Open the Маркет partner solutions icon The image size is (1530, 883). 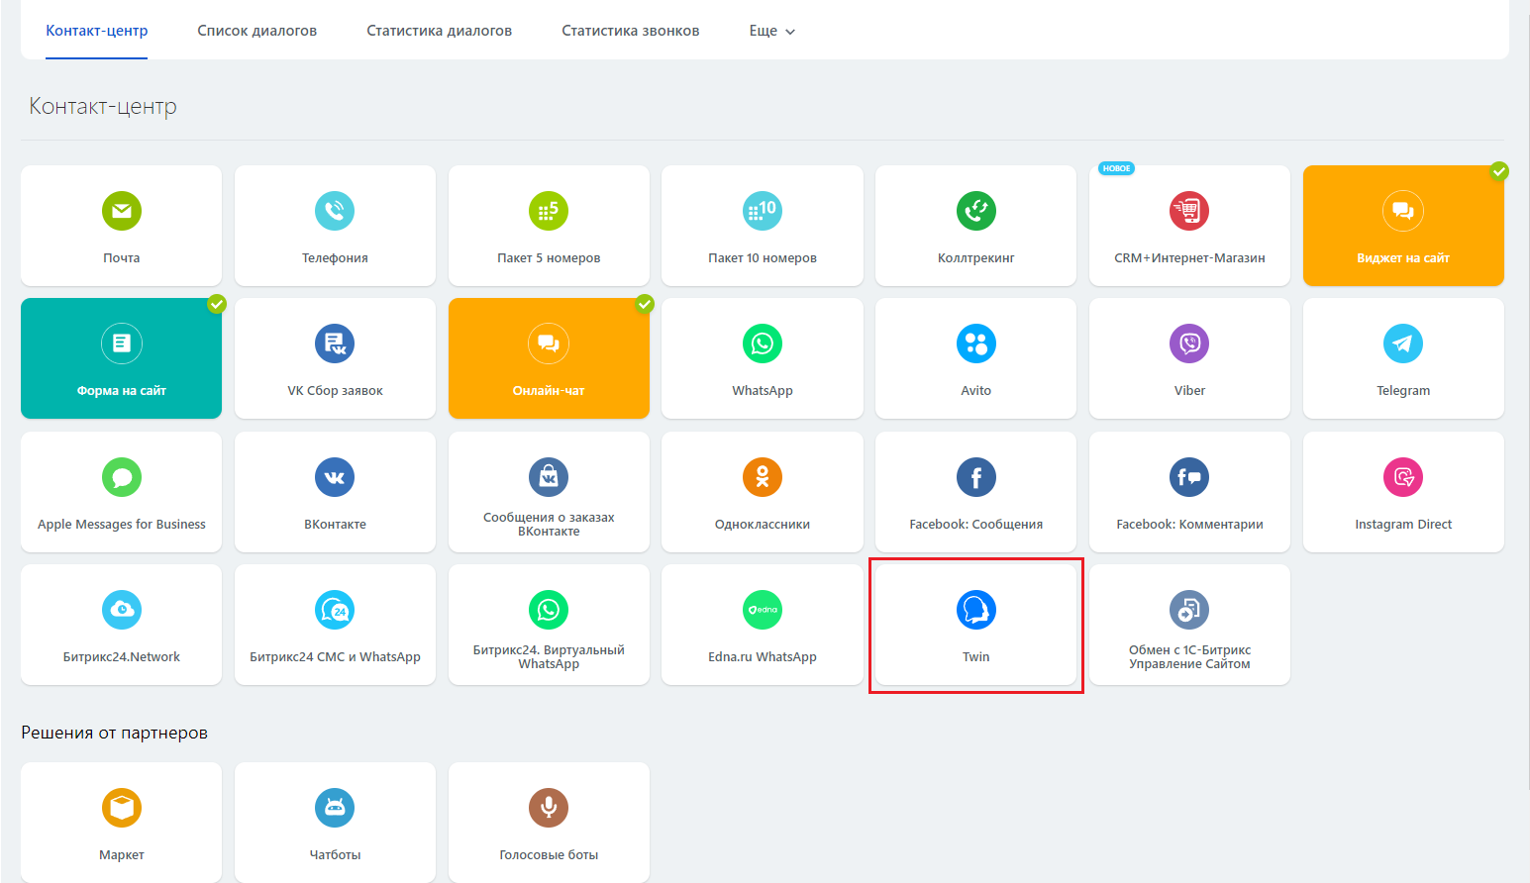click(x=122, y=808)
